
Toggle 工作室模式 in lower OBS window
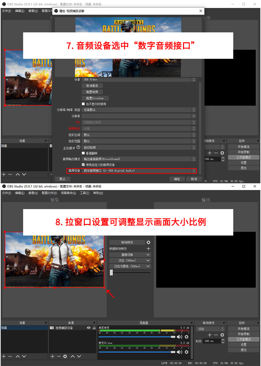tap(243, 339)
